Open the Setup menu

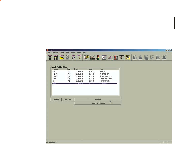point(73,53)
